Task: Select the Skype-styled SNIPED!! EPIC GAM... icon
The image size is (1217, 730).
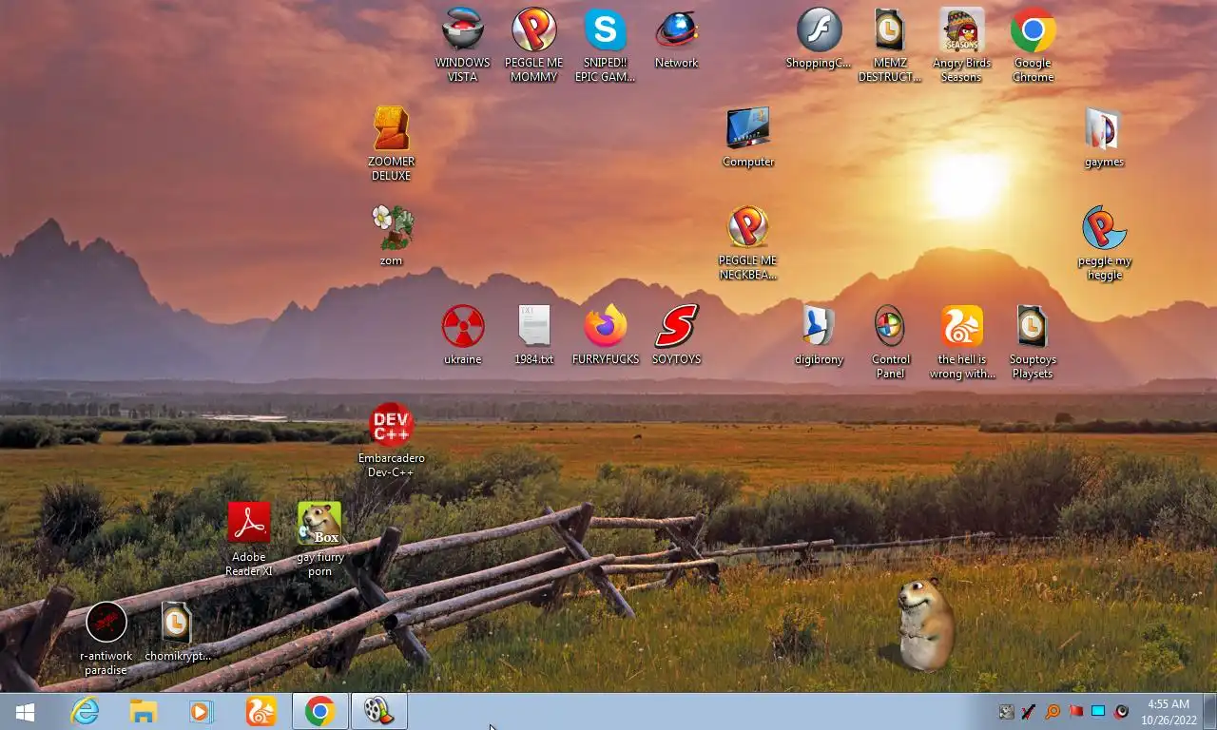Action: pos(605,45)
